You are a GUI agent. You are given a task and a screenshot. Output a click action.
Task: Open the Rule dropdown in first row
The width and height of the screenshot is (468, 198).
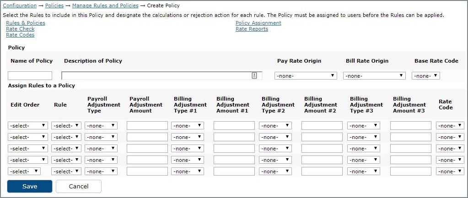pyautogui.click(x=66, y=126)
